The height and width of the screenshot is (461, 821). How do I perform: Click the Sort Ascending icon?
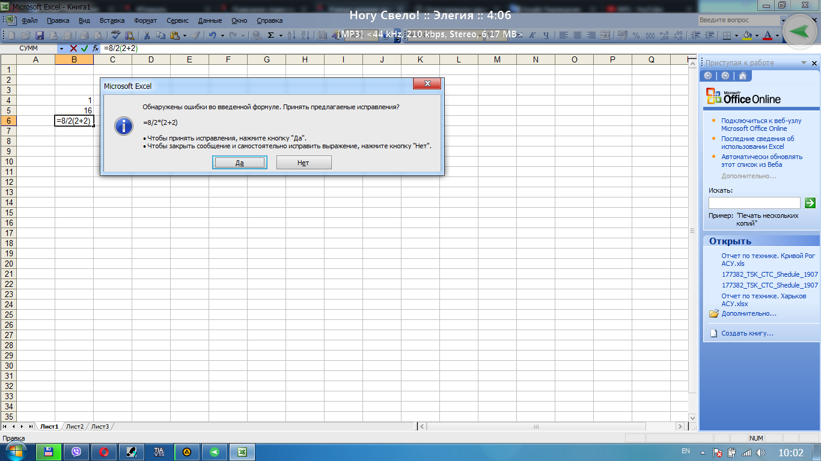(x=291, y=35)
